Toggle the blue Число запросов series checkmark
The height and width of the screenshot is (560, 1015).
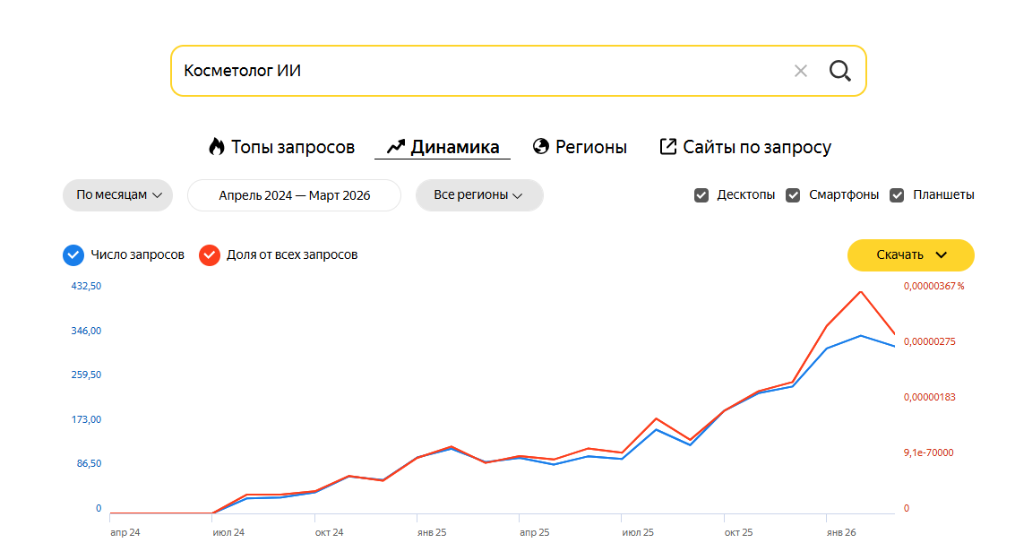click(x=73, y=255)
